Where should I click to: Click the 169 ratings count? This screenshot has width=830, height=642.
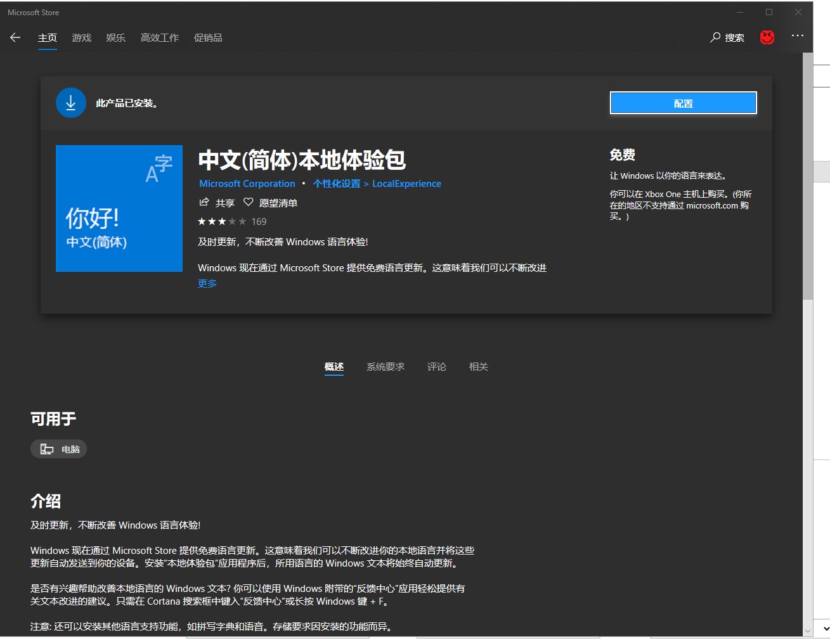click(x=259, y=221)
